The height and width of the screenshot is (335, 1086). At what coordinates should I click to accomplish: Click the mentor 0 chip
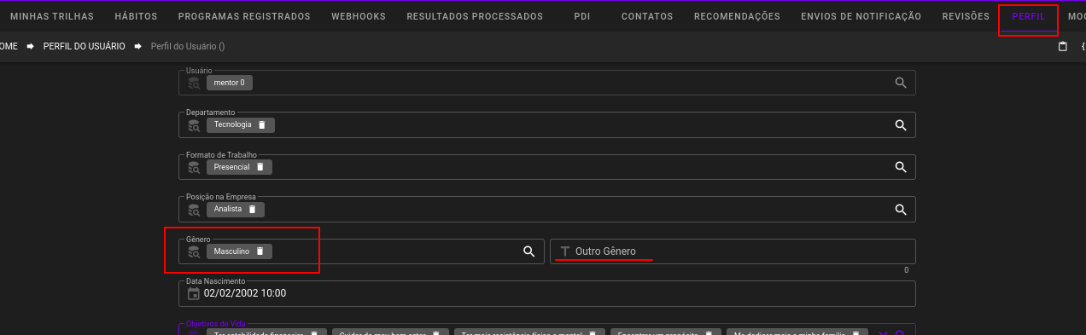(230, 83)
